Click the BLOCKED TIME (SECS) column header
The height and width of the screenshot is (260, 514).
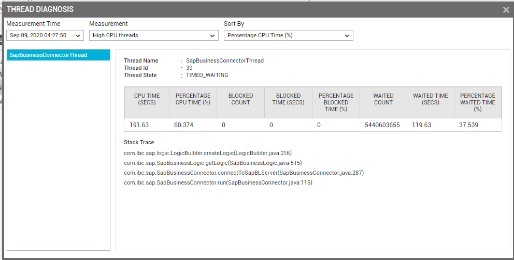288,102
